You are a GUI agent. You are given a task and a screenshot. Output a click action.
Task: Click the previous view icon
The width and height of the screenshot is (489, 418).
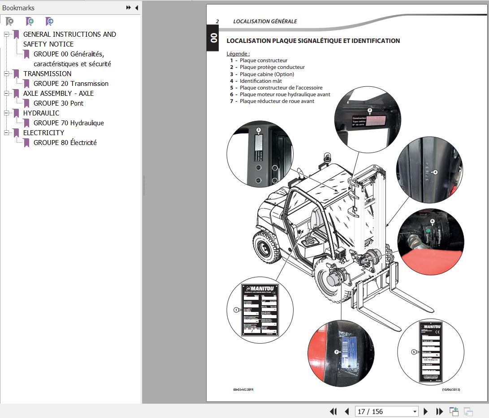pos(454,411)
